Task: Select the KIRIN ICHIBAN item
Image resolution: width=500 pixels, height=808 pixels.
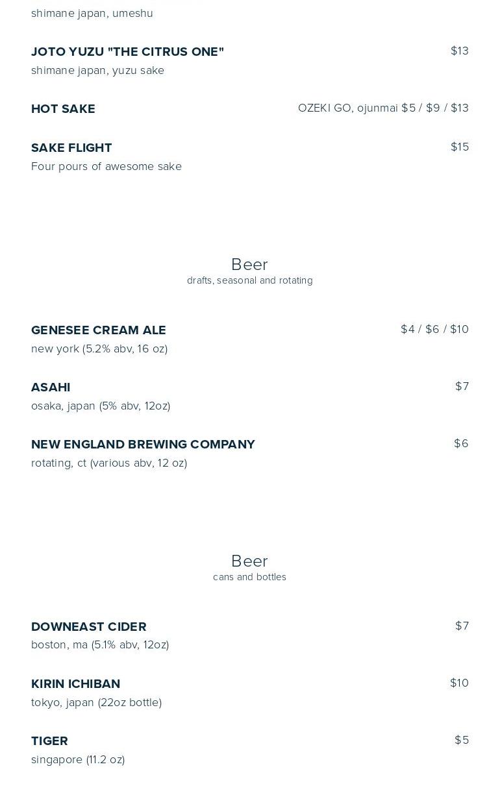Action: pyautogui.click(x=75, y=684)
